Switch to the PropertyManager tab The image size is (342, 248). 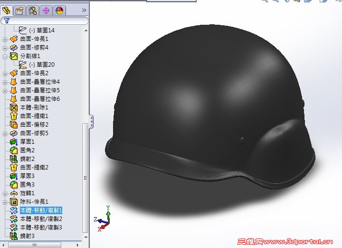tap(19, 10)
